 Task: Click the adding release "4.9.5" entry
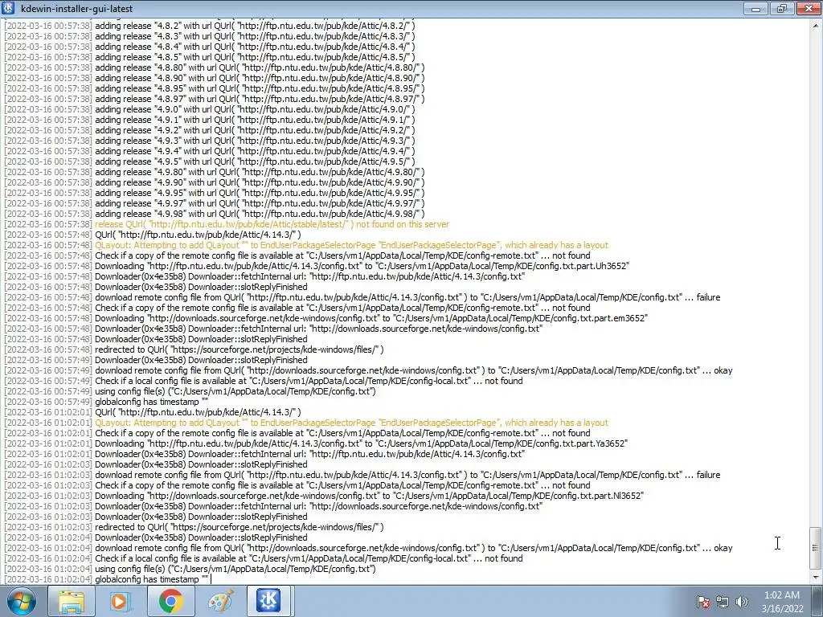point(210,161)
